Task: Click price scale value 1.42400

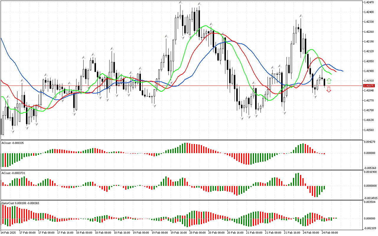Action: (x=369, y=12)
